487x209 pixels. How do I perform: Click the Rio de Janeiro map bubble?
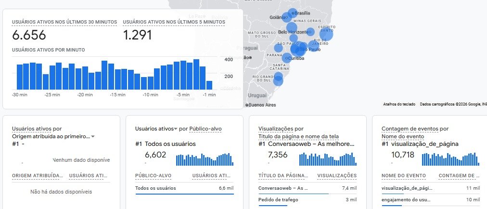click(x=313, y=46)
